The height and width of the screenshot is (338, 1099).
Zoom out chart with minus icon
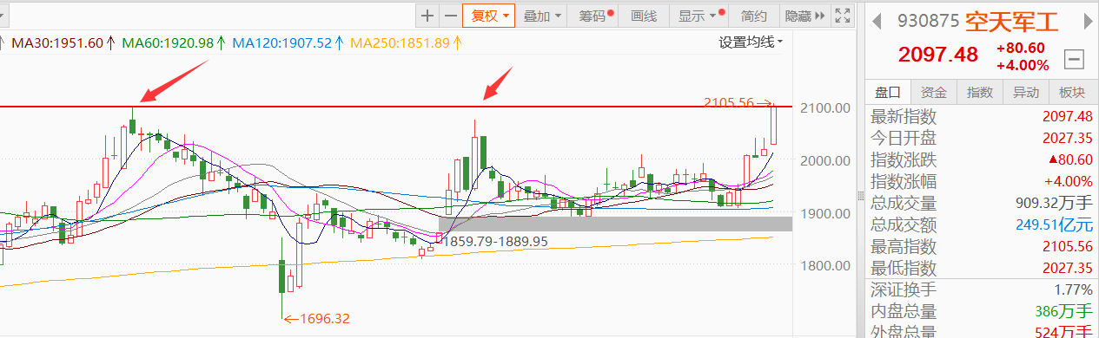pyautogui.click(x=450, y=16)
